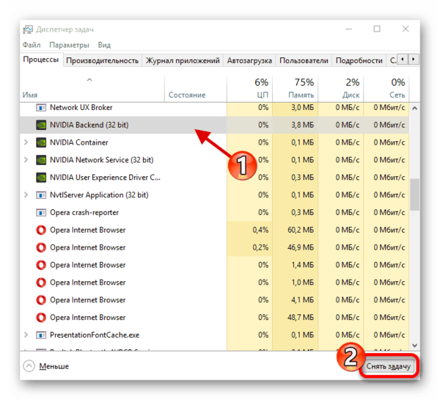Expand the NVIDIA Network Service group
The width and height of the screenshot is (440, 400).
[x=26, y=160]
